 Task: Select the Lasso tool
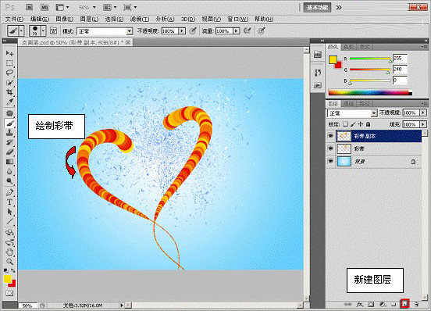click(x=9, y=73)
